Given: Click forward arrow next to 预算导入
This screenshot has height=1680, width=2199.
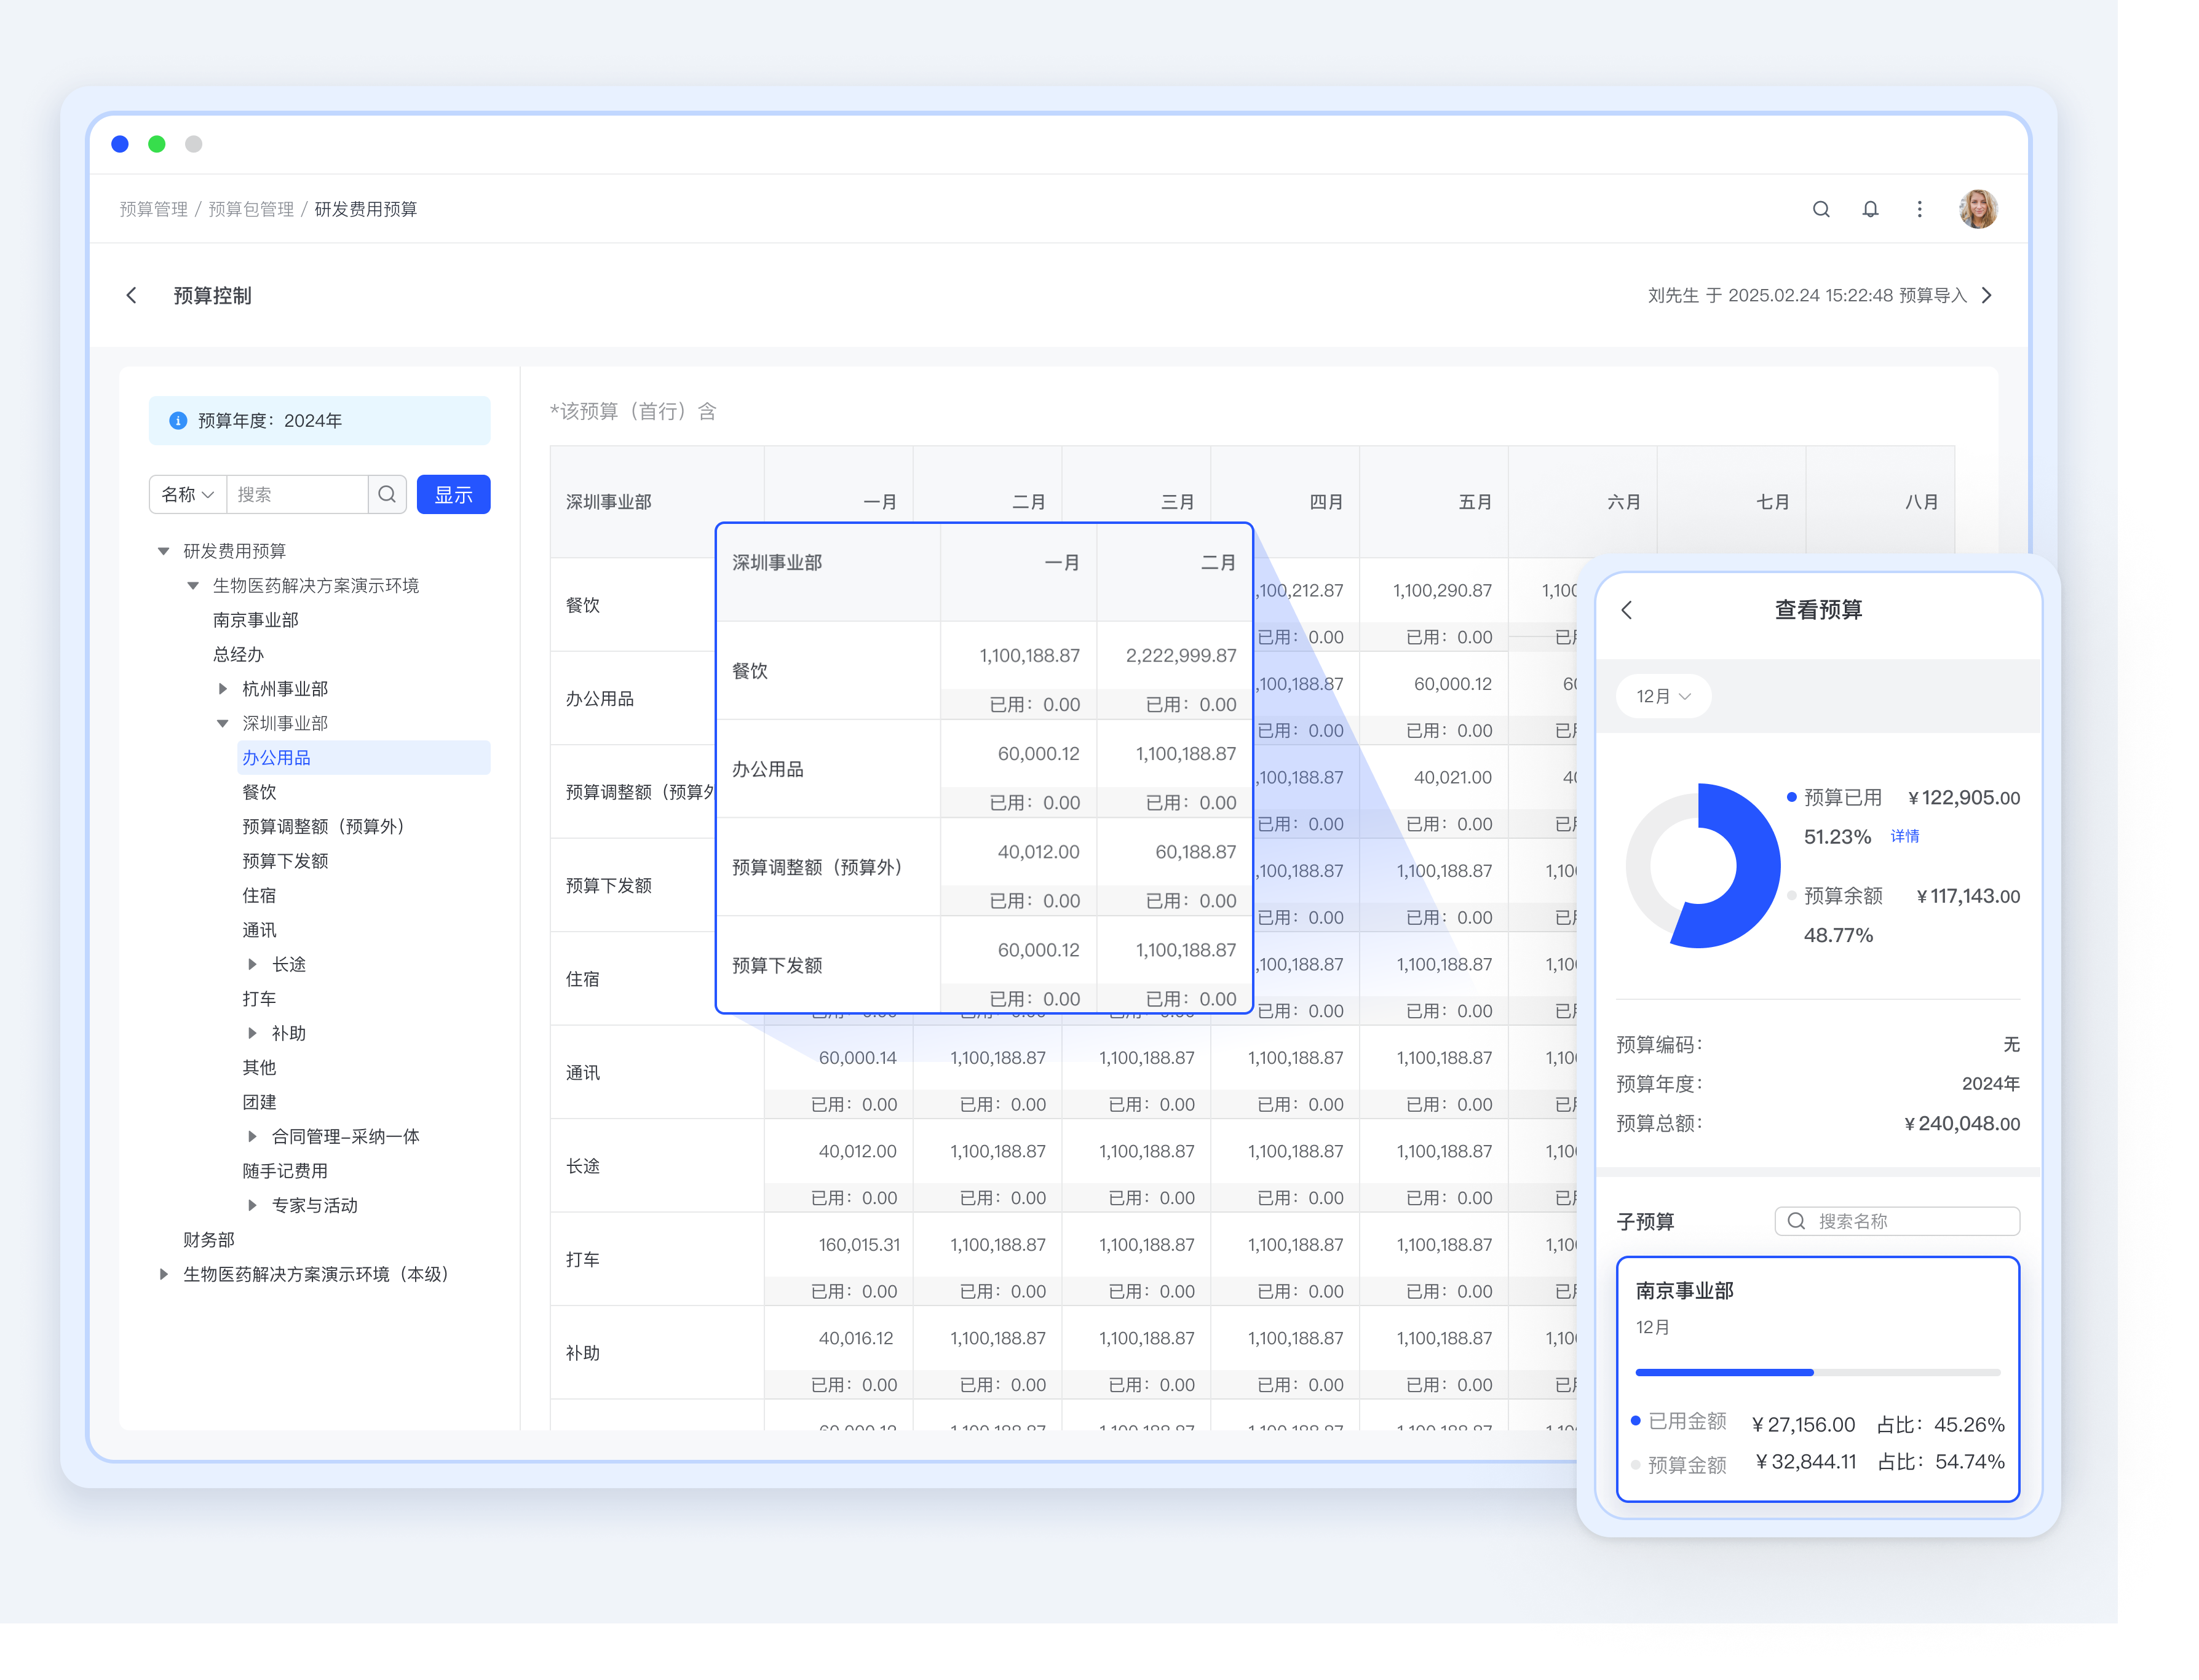Looking at the screenshot, I should tap(1987, 295).
